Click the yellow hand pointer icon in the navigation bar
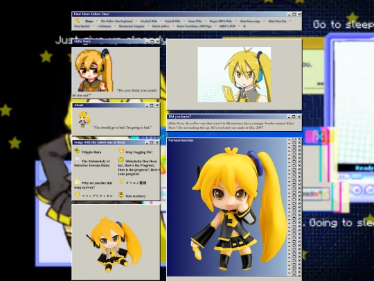 point(78,21)
